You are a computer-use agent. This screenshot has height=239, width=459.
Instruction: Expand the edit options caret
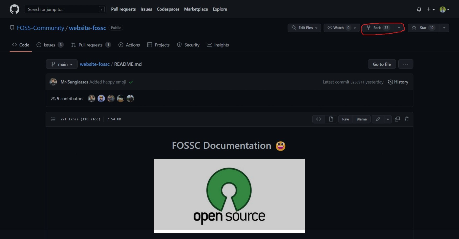(x=388, y=119)
